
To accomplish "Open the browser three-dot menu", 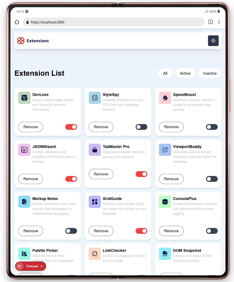I will (219, 22).
